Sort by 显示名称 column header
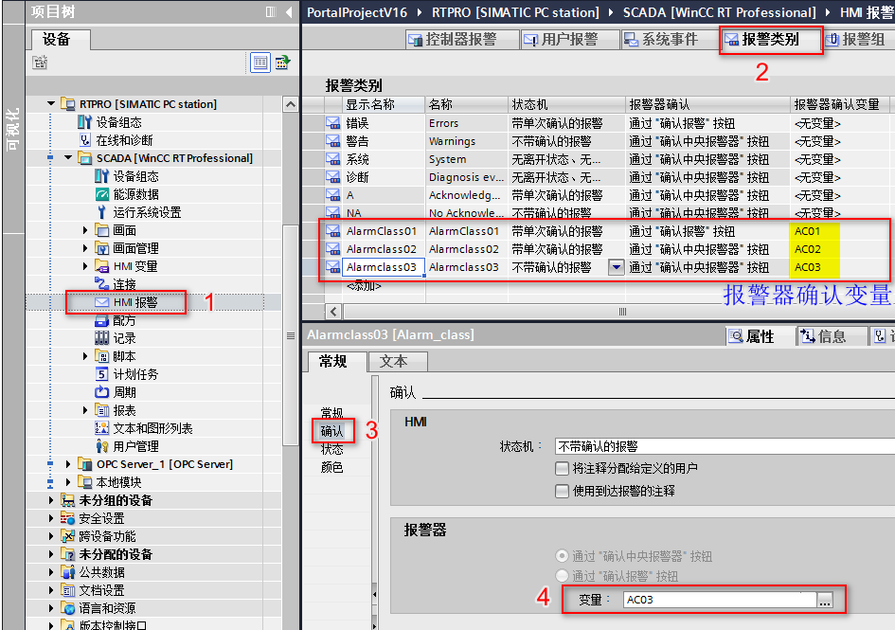This screenshot has width=895, height=630. (384, 104)
